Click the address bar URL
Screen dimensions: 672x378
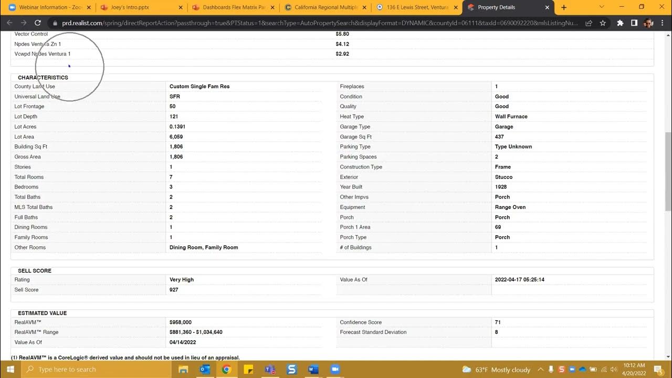(x=320, y=23)
